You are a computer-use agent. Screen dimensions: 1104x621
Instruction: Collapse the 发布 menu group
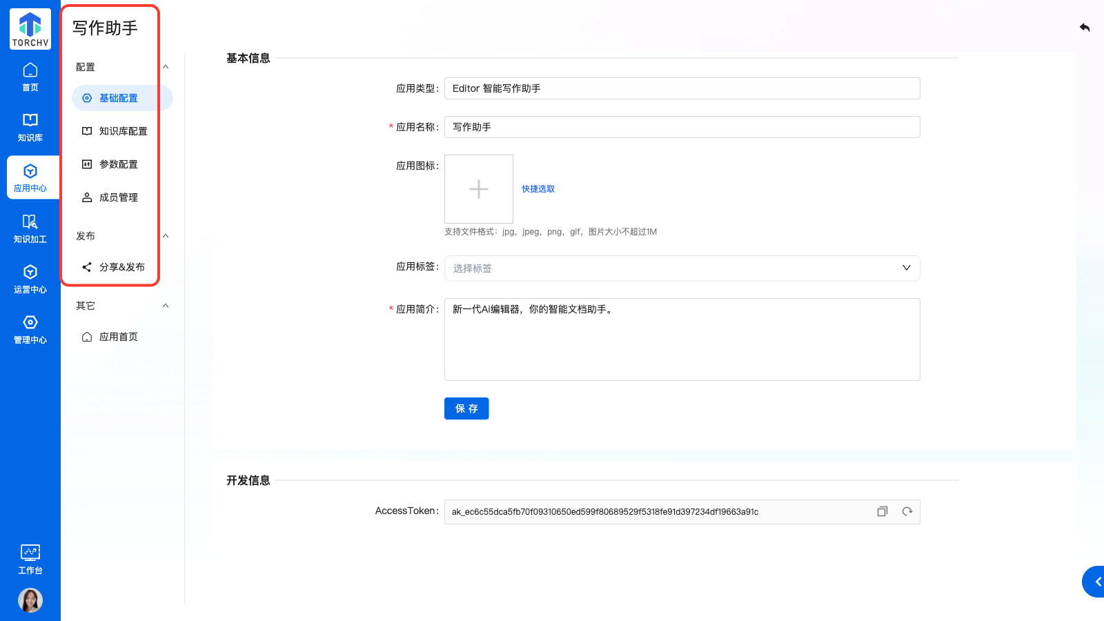coord(166,236)
